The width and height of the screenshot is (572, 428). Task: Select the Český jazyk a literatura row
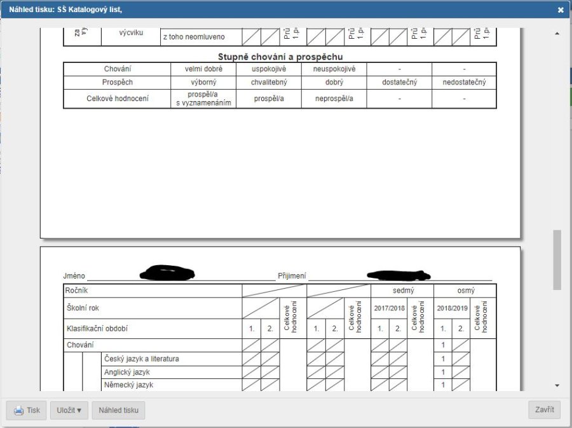[141, 359]
